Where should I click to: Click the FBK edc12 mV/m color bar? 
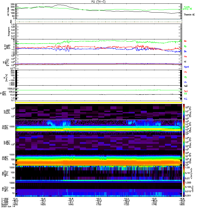pyautogui.click(x=184, y=174)
